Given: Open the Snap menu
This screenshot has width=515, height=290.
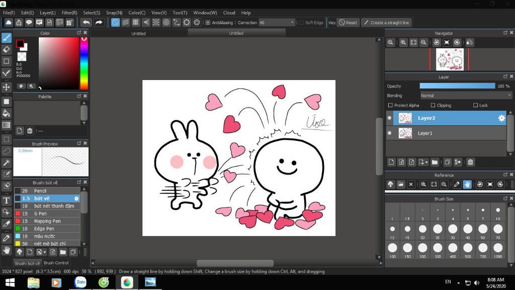Looking at the screenshot, I should coord(114,13).
